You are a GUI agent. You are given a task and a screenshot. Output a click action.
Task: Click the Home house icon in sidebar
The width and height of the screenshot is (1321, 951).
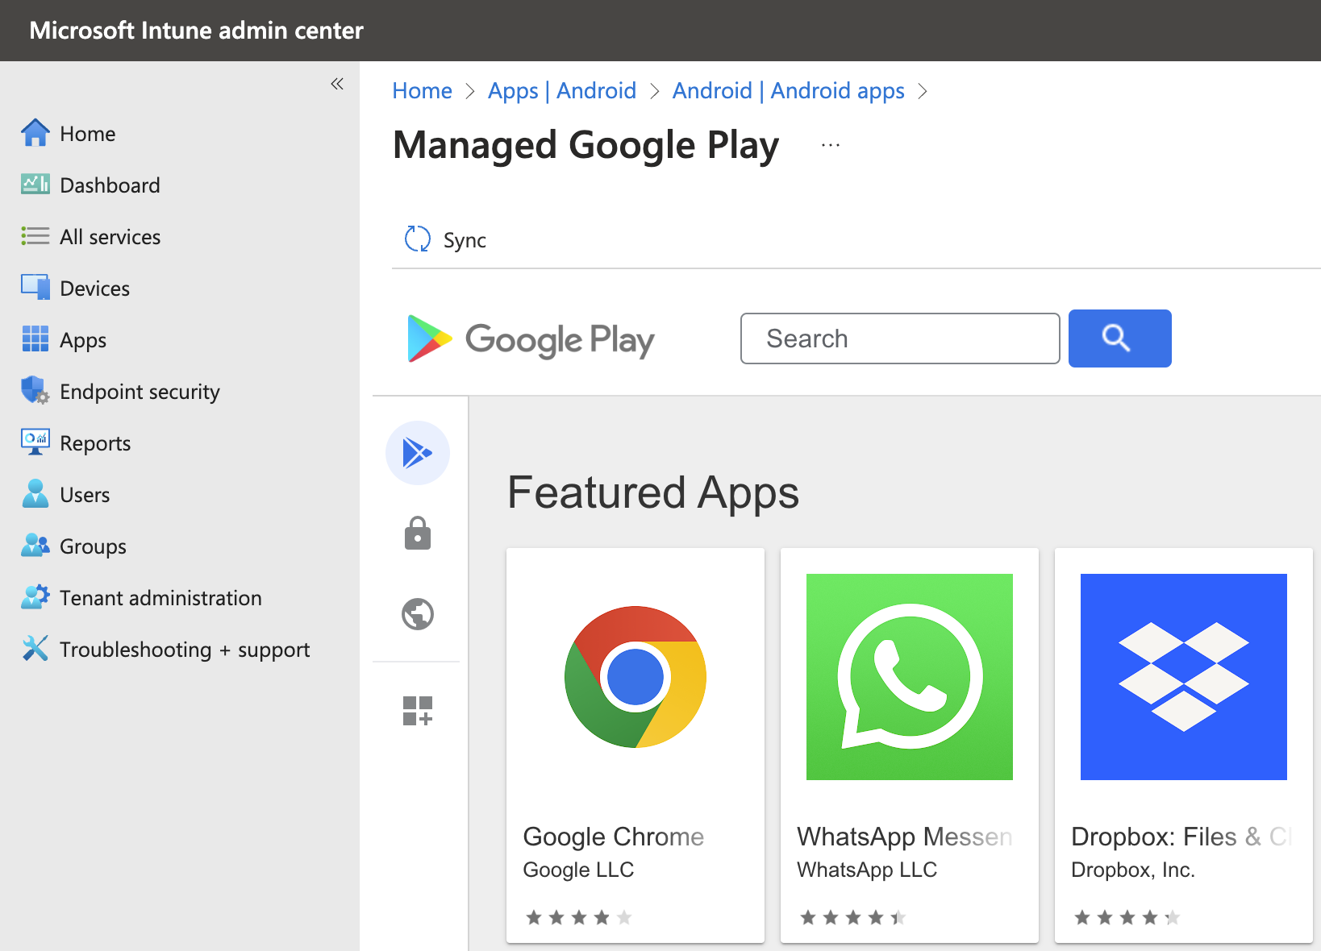point(35,133)
